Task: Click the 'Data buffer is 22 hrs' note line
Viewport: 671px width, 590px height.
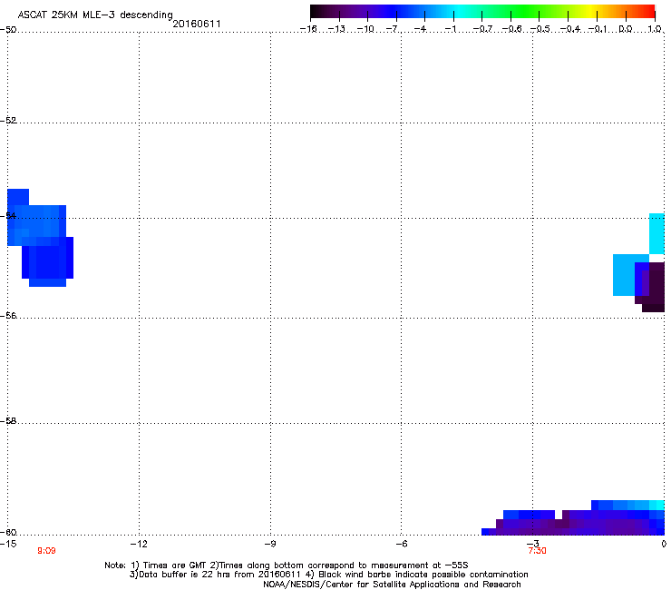Action: (328, 575)
